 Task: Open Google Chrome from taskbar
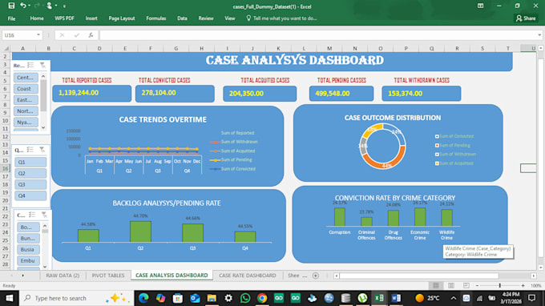(x=262, y=298)
